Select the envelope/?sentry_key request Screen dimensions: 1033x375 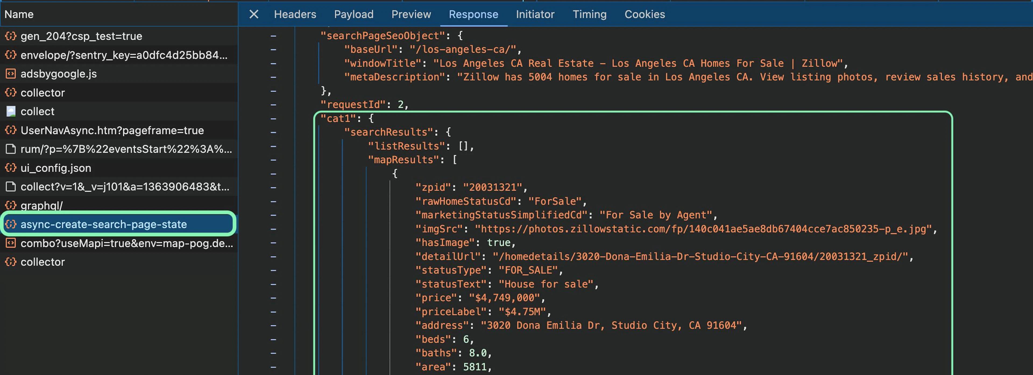(119, 55)
